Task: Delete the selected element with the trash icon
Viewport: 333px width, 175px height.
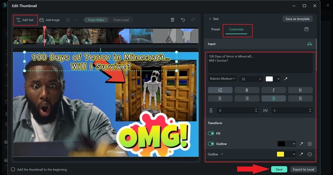Action: [172, 20]
